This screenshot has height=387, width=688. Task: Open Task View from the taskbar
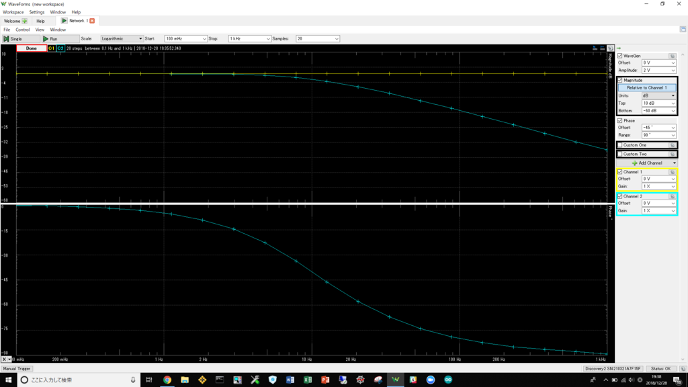(149, 380)
